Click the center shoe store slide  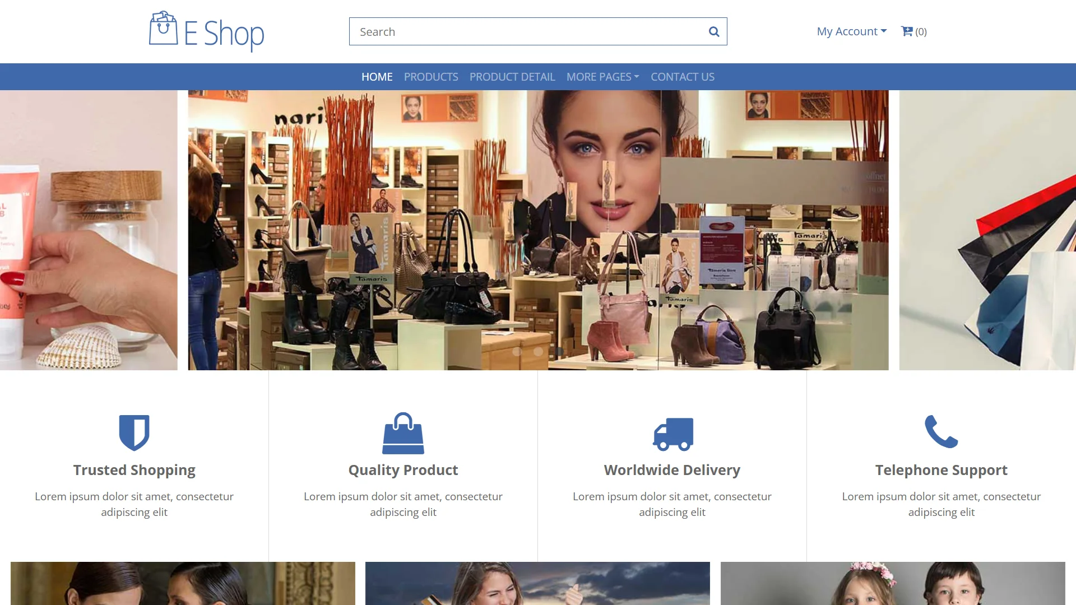point(538,230)
